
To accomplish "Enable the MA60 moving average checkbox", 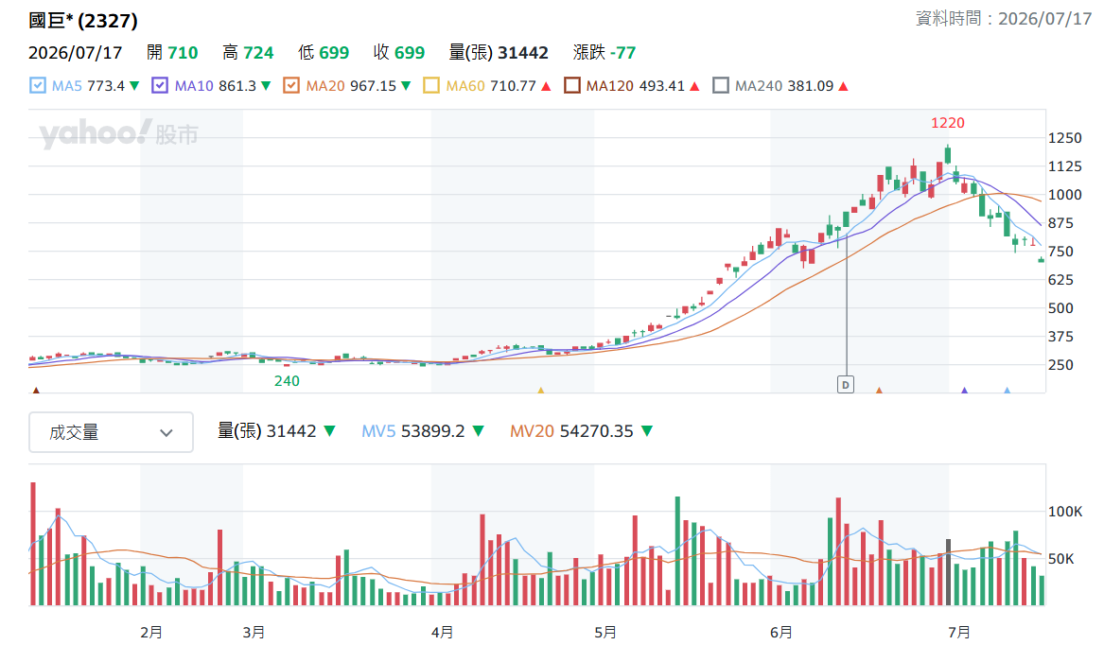I will tap(430, 86).
